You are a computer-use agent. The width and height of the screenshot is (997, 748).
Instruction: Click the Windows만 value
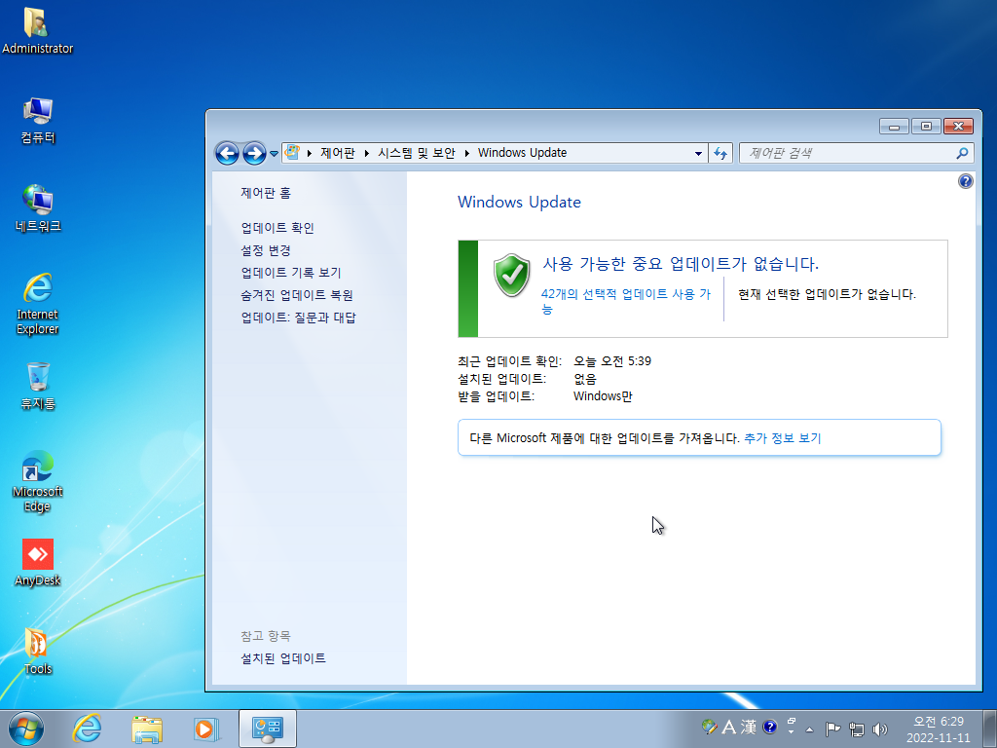603,396
